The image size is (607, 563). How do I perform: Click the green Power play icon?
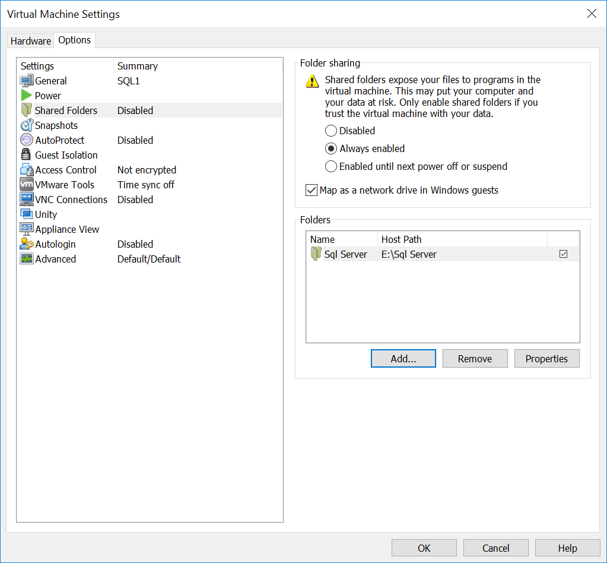click(26, 96)
